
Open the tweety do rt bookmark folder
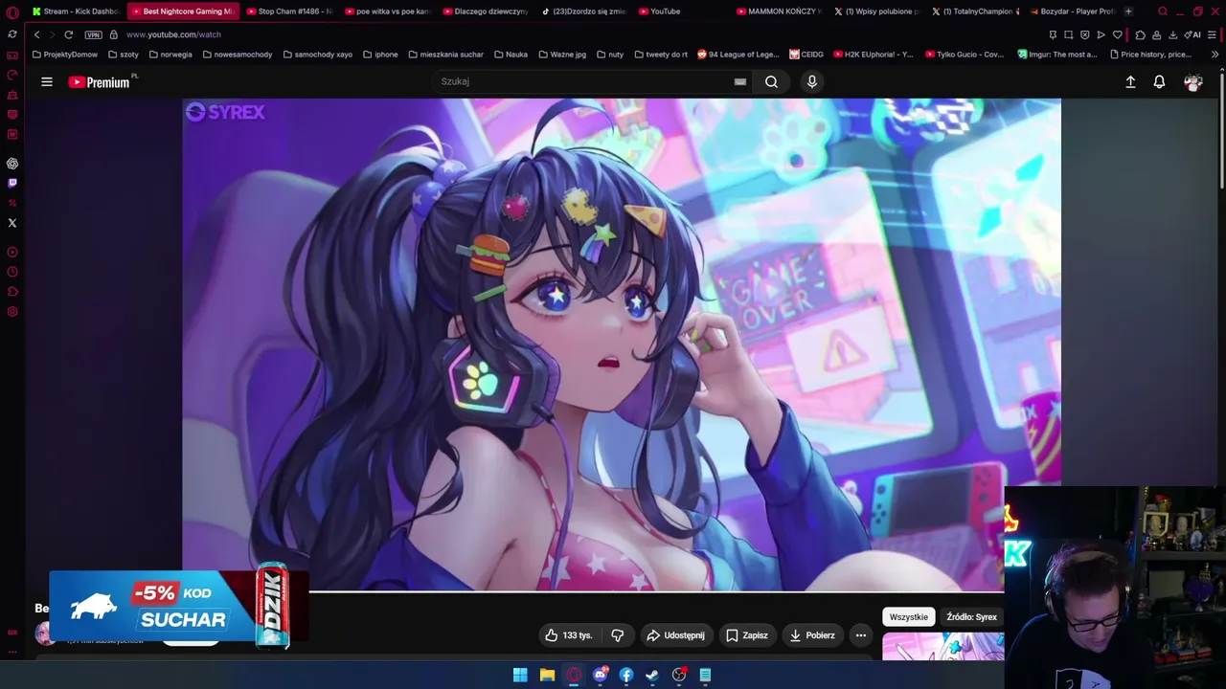[x=660, y=55]
